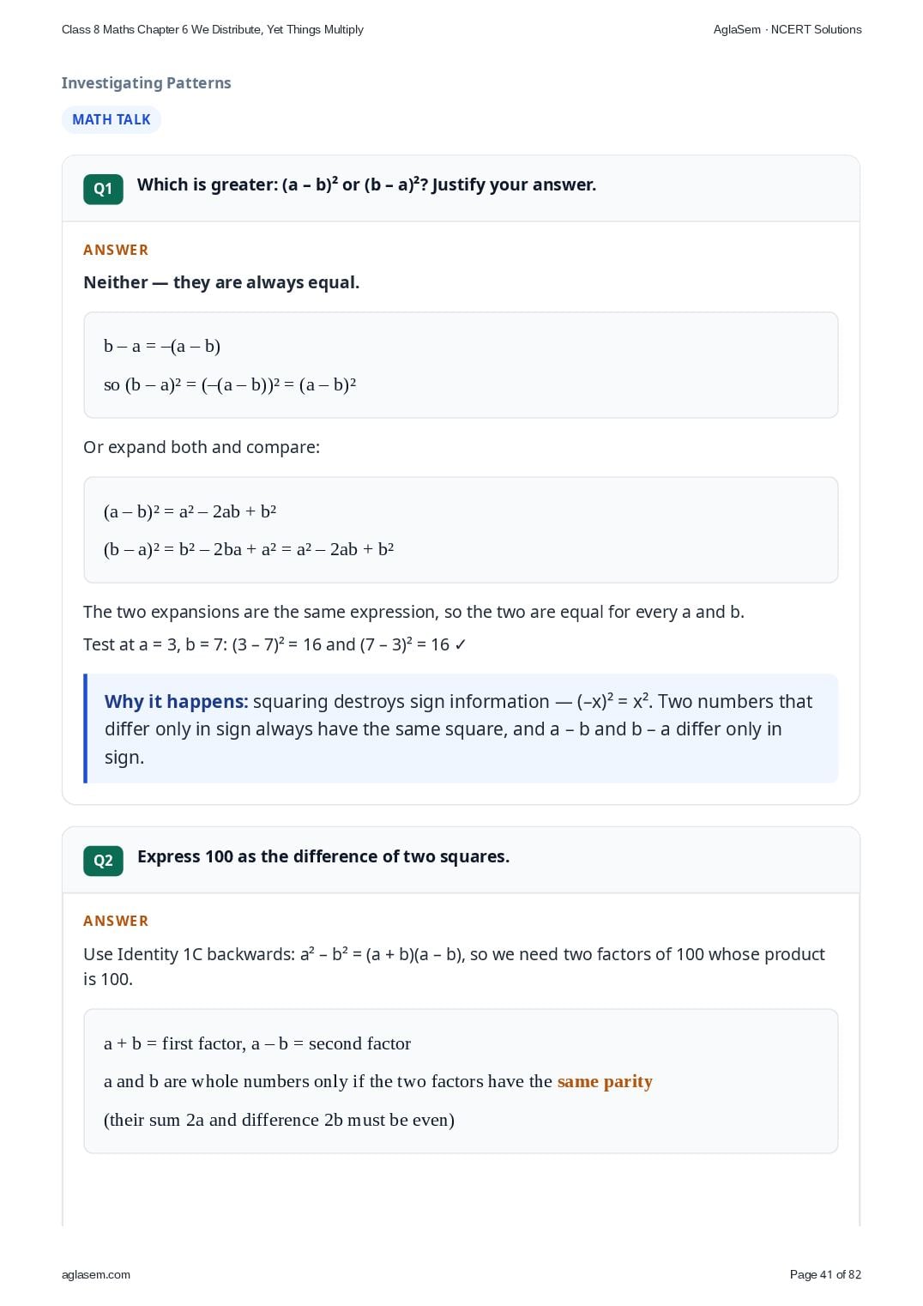
Task: Click 'Neither — they are always equal.' text
Action: (x=221, y=282)
